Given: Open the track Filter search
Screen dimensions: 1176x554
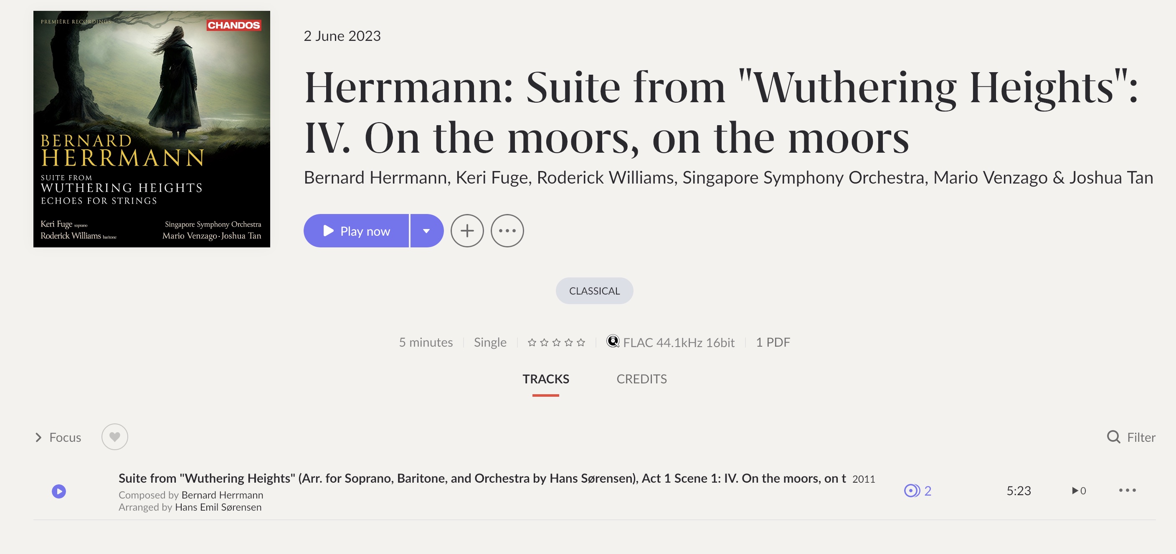Looking at the screenshot, I should (x=1131, y=437).
